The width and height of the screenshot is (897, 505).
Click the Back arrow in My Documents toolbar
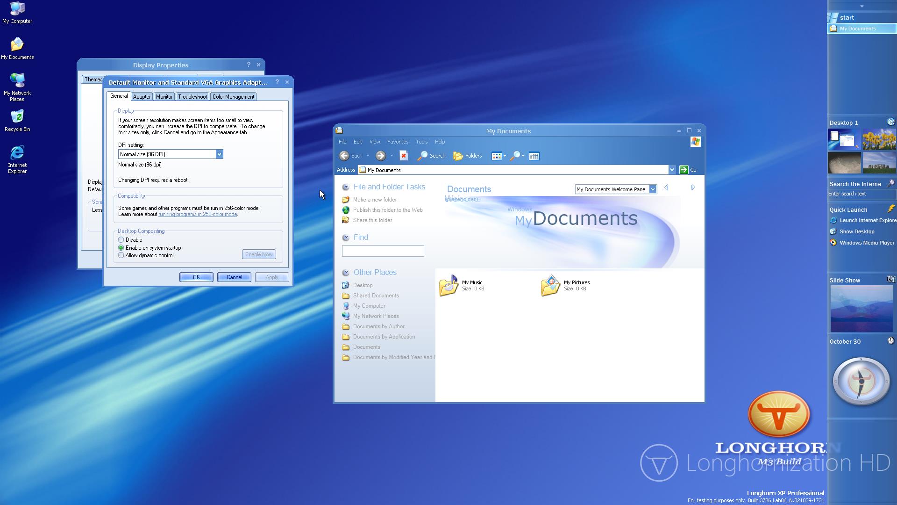344,156
